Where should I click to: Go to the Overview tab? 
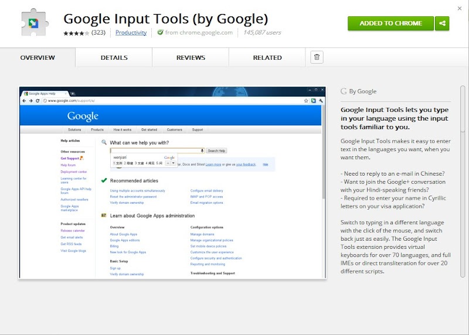point(38,57)
